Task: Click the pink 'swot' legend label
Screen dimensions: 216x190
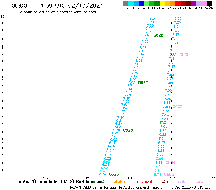Action: (200, 182)
